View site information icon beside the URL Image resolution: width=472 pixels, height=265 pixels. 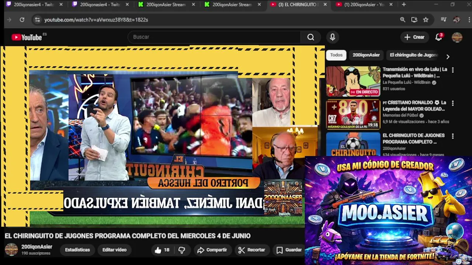click(x=37, y=20)
